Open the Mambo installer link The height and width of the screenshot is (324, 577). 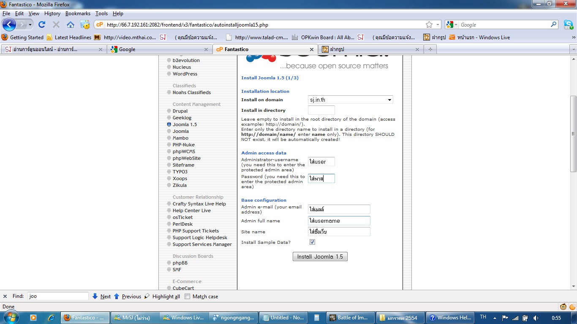[180, 138]
